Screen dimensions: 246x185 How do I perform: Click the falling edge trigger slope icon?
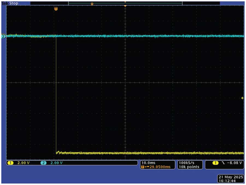point(223,163)
